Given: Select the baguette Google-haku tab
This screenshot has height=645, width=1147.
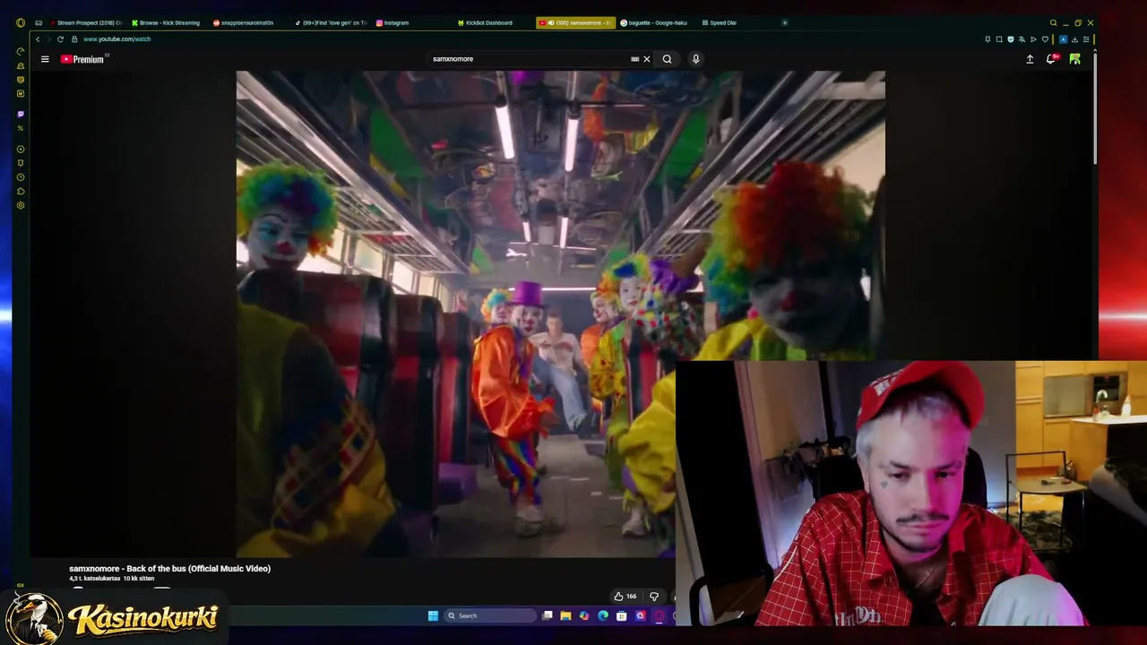Looking at the screenshot, I should (x=654, y=22).
